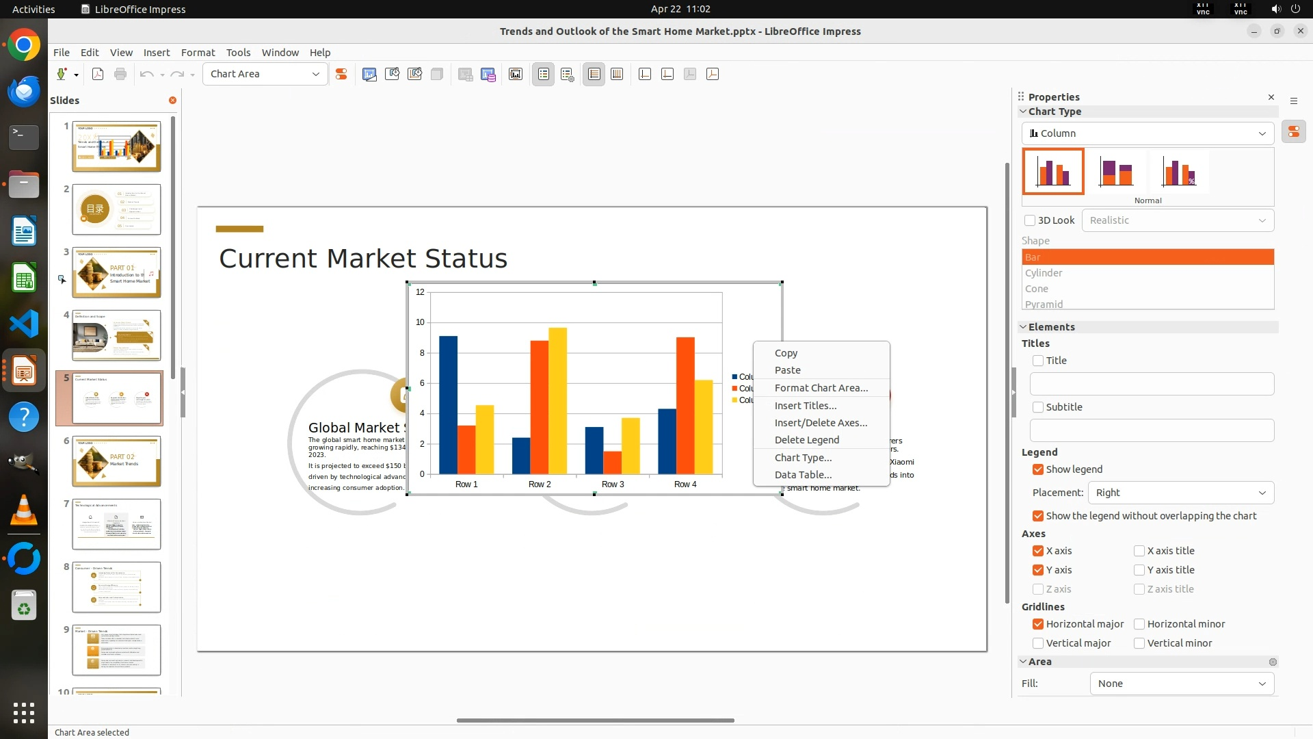Click Delete Legend in context menu

coord(806,440)
